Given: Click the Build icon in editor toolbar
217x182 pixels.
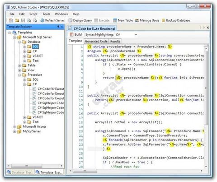Looking at the screenshot, I should (x=72, y=34).
